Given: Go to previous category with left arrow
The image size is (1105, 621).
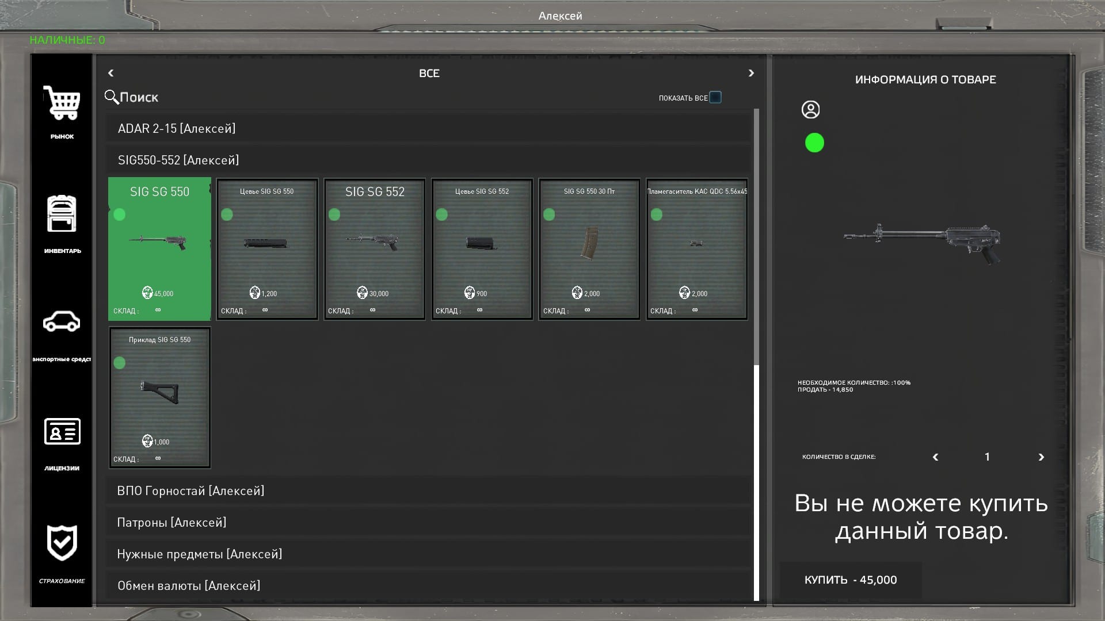Looking at the screenshot, I should click(111, 73).
